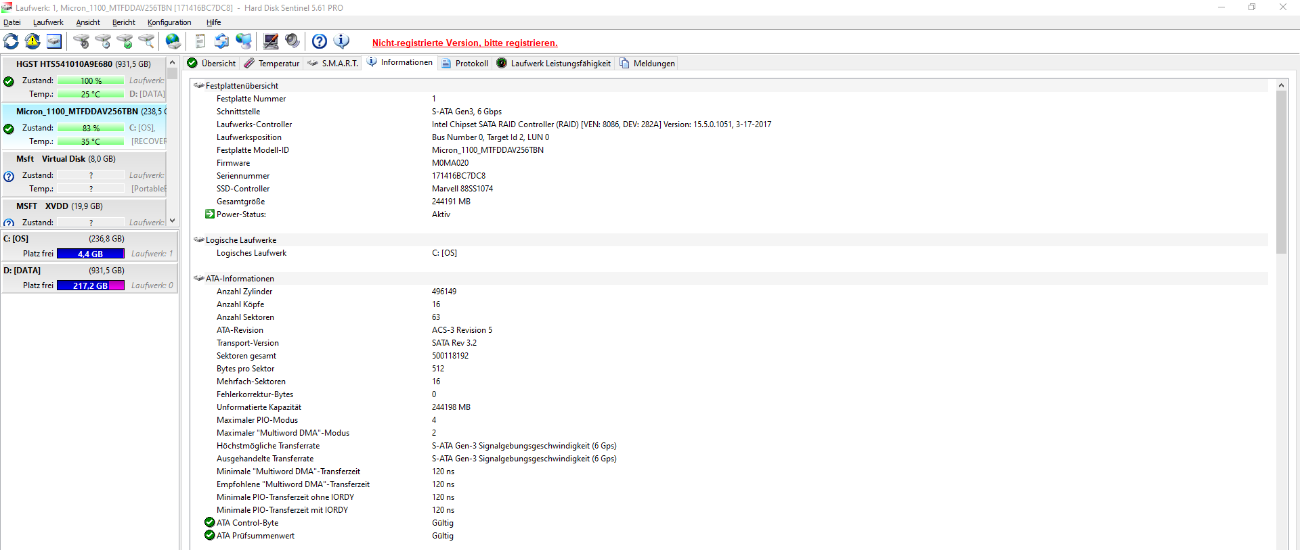Click the green check status icon for HGST drive

9,81
